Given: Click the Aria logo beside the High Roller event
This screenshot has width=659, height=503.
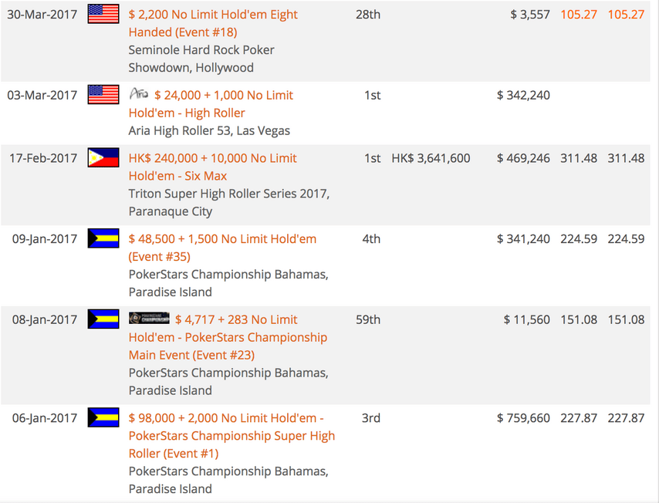Looking at the screenshot, I should click(139, 93).
